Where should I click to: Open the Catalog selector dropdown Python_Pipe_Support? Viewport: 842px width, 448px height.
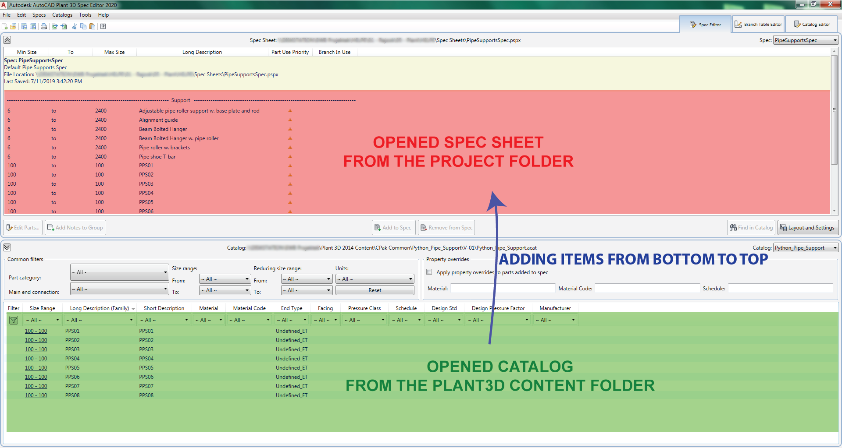point(806,248)
